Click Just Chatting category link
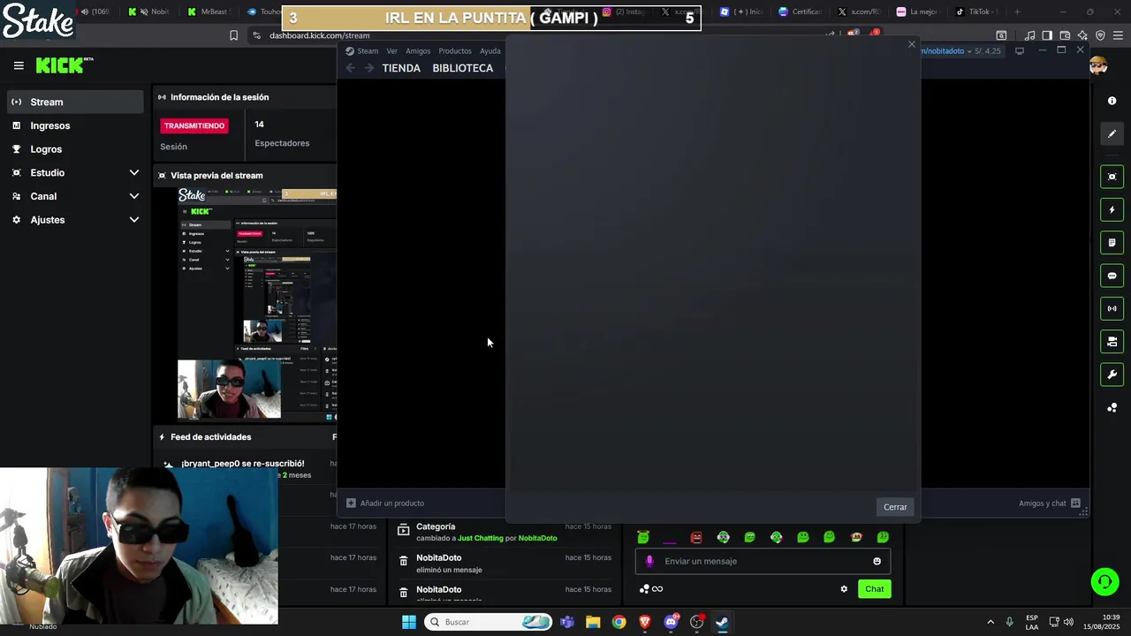 click(480, 538)
